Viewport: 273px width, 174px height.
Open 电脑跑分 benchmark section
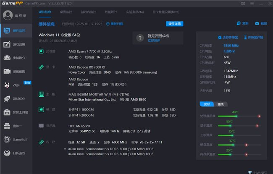point(16,58)
